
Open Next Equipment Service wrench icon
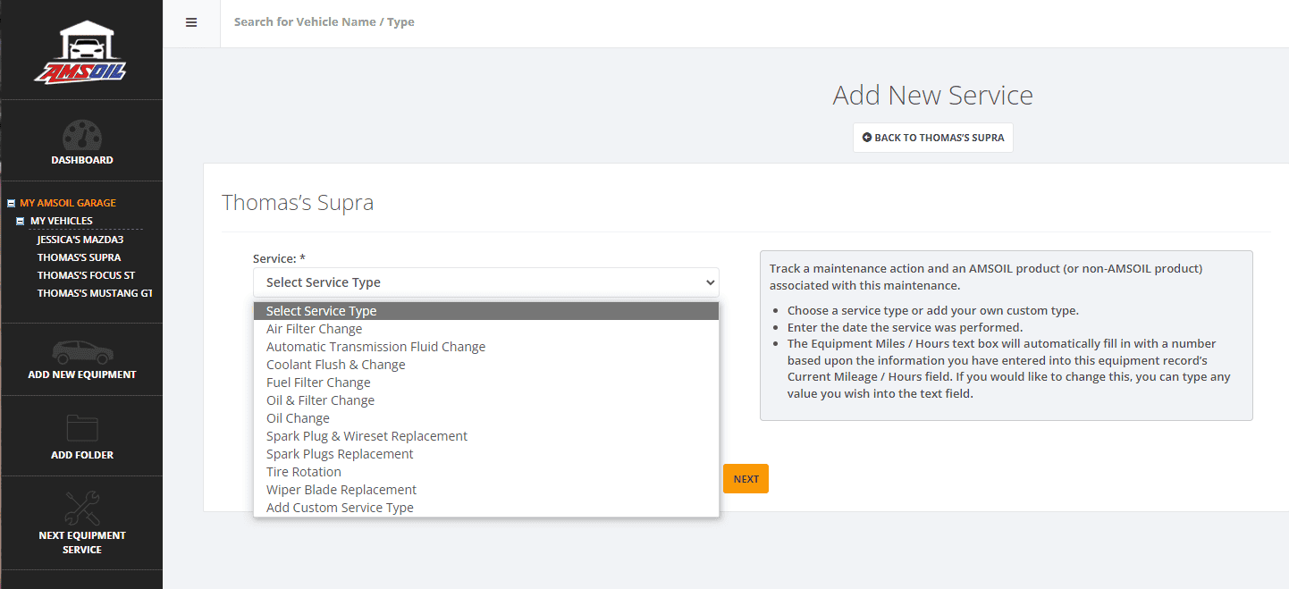click(x=81, y=507)
